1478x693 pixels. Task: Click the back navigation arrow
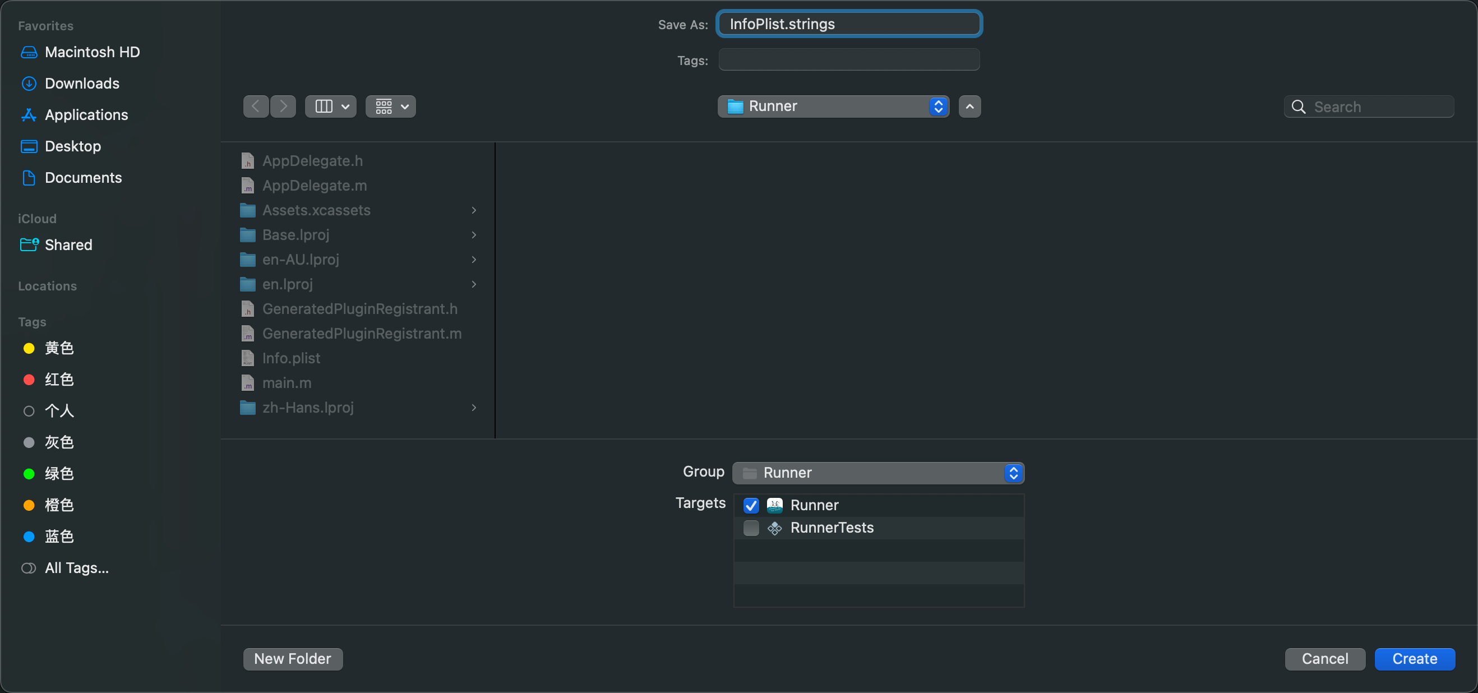tap(256, 107)
